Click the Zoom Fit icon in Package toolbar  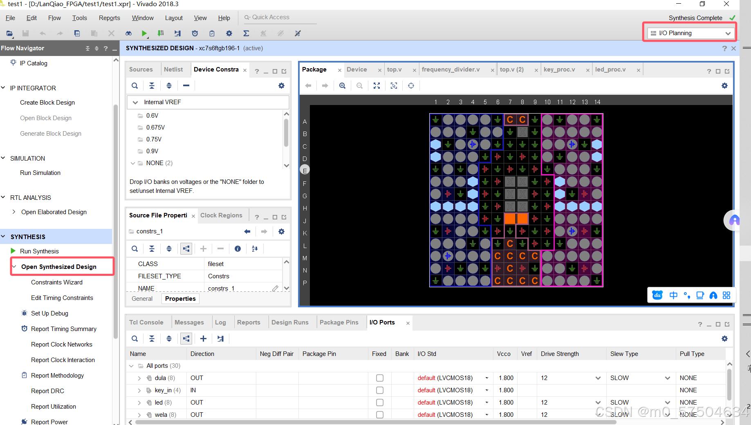click(377, 86)
